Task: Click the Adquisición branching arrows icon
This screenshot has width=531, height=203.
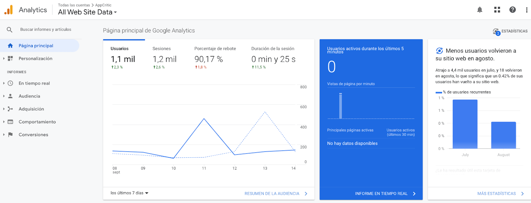Action: coord(10,109)
